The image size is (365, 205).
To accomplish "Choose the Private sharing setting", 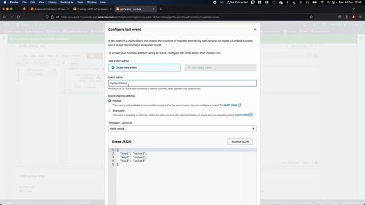I will [x=109, y=101].
